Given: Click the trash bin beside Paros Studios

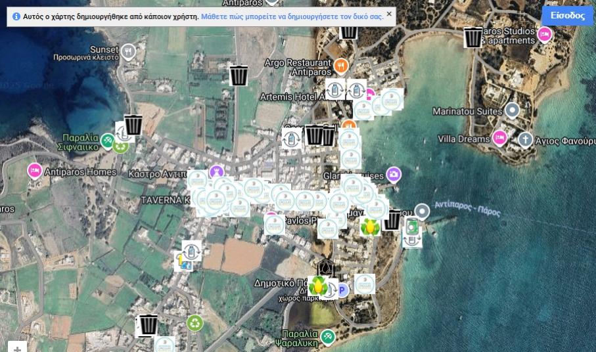Looking at the screenshot, I should (472, 37).
